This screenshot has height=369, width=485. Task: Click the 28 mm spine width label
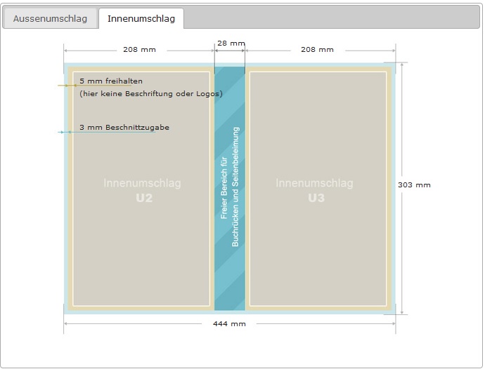tap(231, 43)
